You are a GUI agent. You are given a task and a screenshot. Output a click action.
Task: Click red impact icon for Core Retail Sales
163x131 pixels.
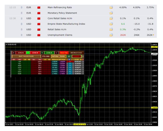pyautogui.click(x=39, y=18)
